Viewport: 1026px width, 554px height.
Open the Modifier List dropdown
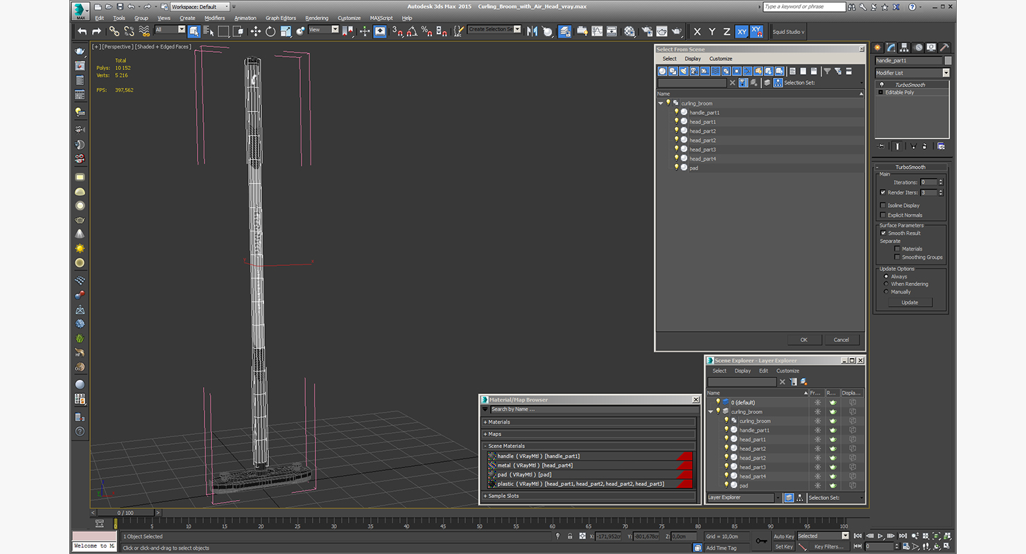[912, 73]
